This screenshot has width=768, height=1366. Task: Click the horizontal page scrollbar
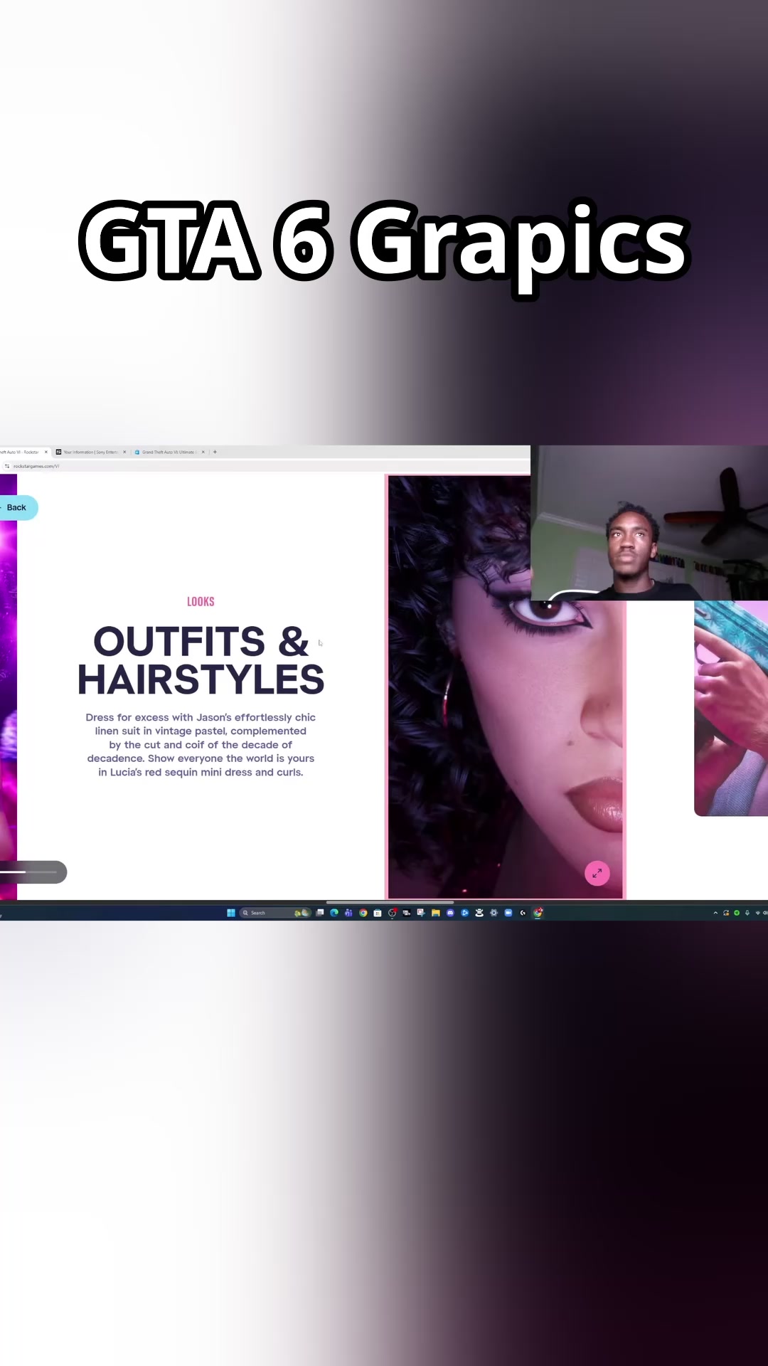point(390,902)
